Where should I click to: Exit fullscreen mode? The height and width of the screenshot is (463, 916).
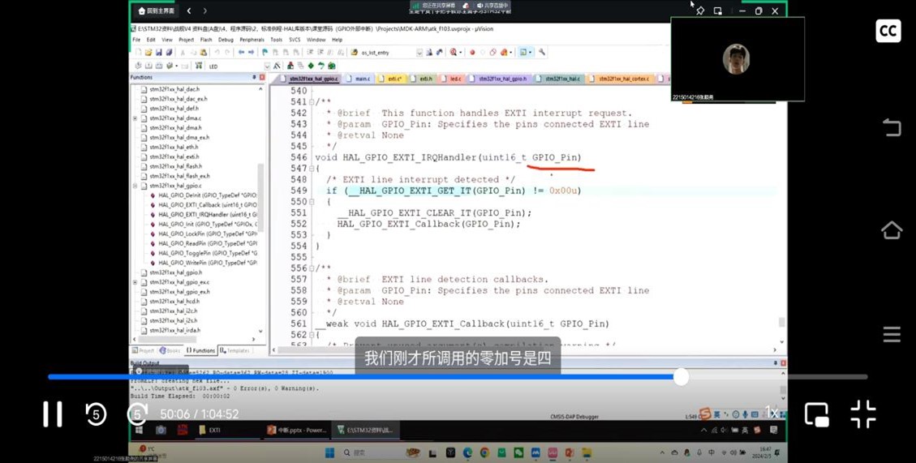coord(863,414)
